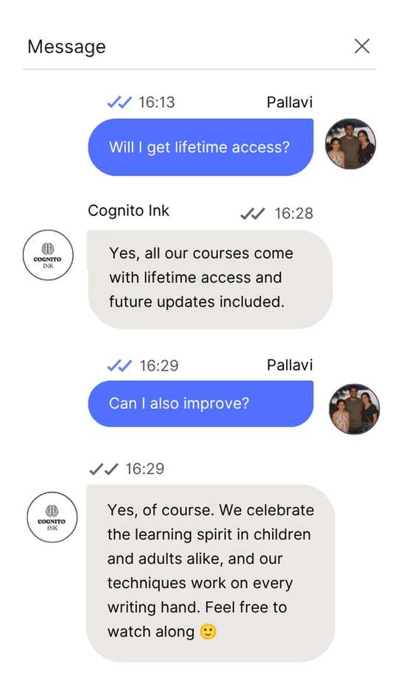Click the Pallavi name above second blue message

290,365
